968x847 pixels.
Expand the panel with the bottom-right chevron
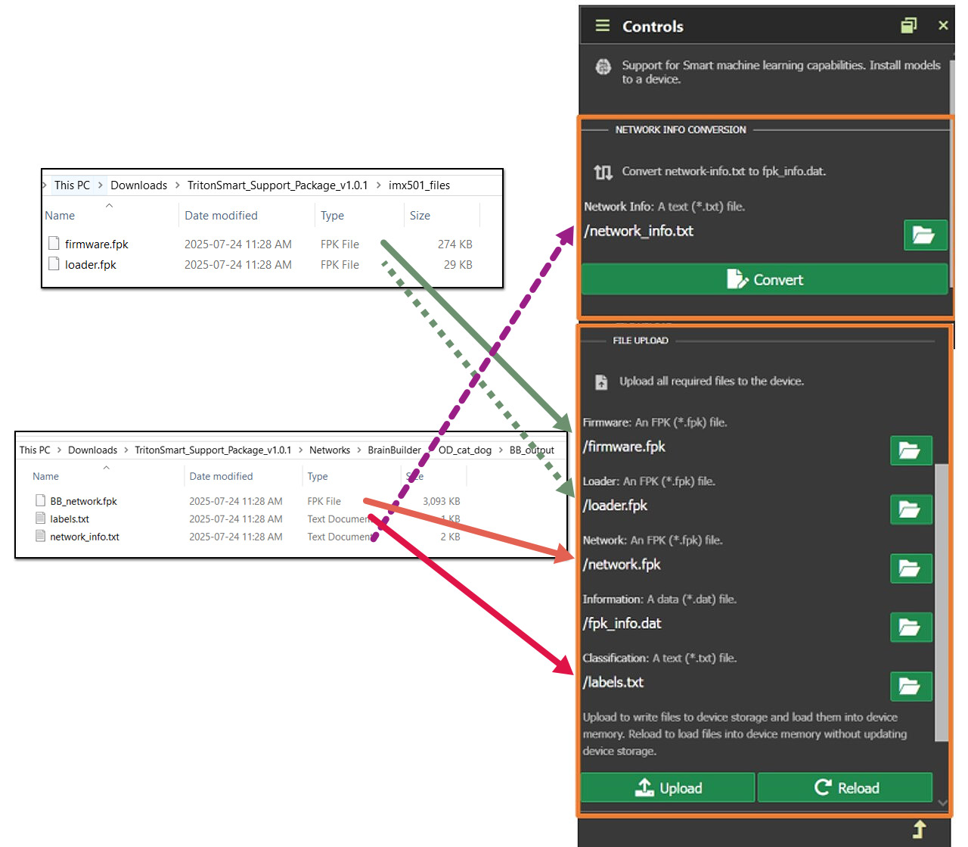pos(943,802)
